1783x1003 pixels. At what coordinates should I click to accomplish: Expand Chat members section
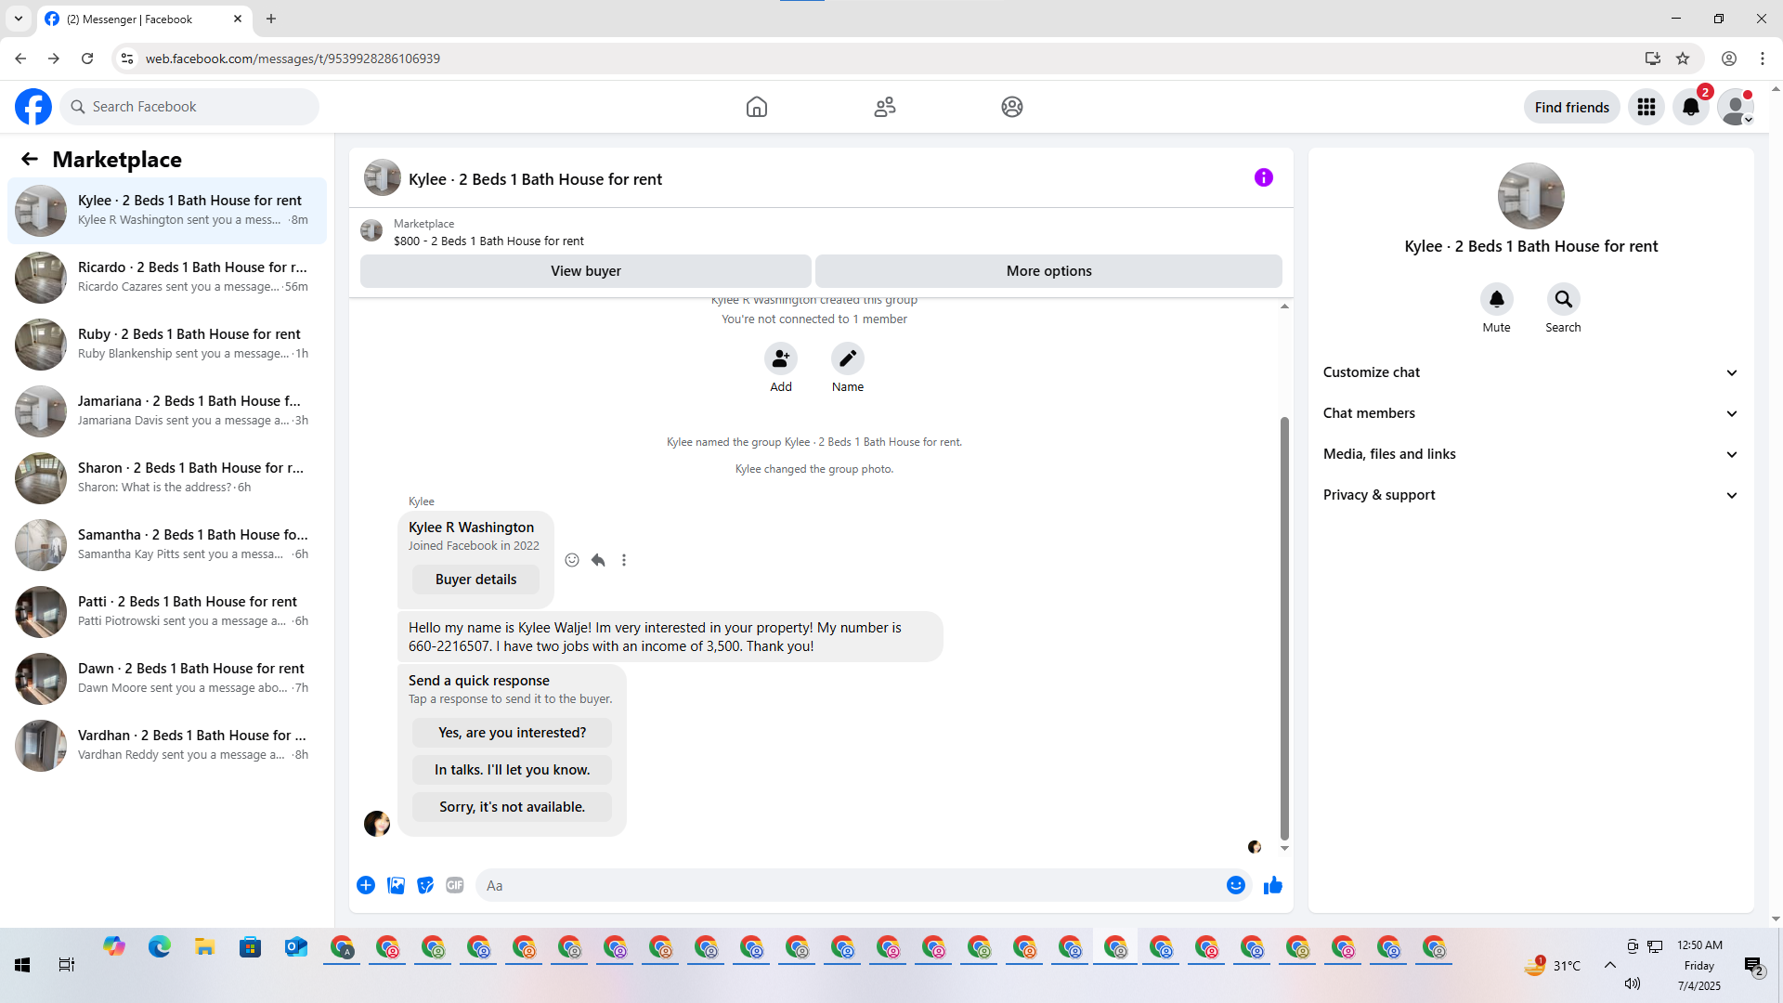(x=1530, y=413)
